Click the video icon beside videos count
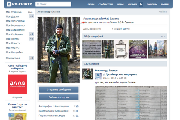 click(77, 111)
